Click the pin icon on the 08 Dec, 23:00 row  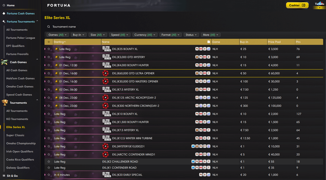click(56, 98)
